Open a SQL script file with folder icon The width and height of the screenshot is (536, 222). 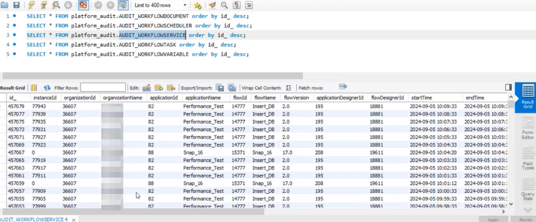tap(4, 5)
